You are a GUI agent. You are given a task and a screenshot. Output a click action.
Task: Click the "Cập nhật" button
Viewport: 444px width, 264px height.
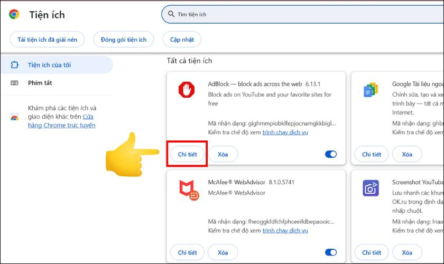point(182,40)
